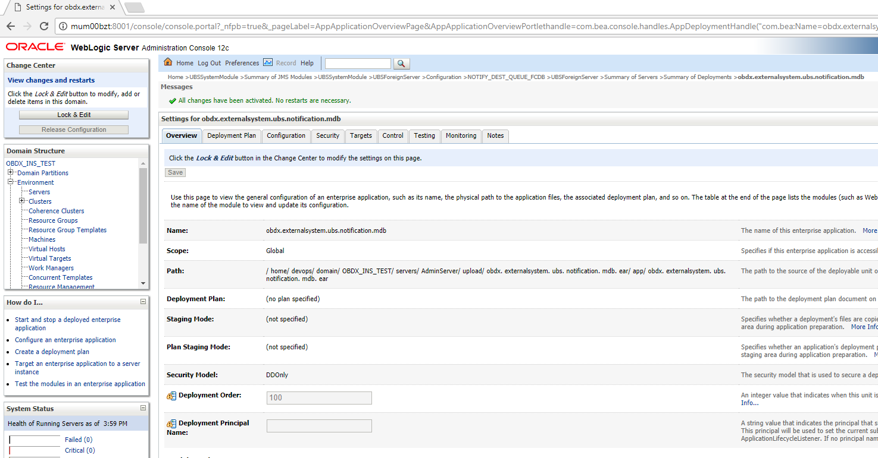Screen dimensions: 878x458
Task: Click the Oracle logo
Action: coord(36,47)
